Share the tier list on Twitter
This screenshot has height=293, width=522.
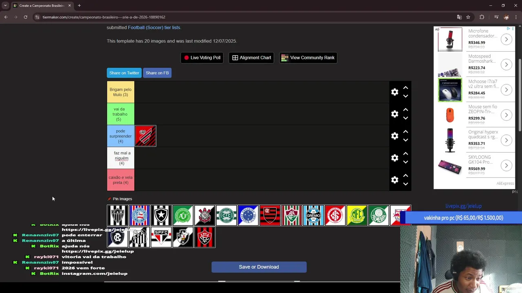pyautogui.click(x=124, y=73)
